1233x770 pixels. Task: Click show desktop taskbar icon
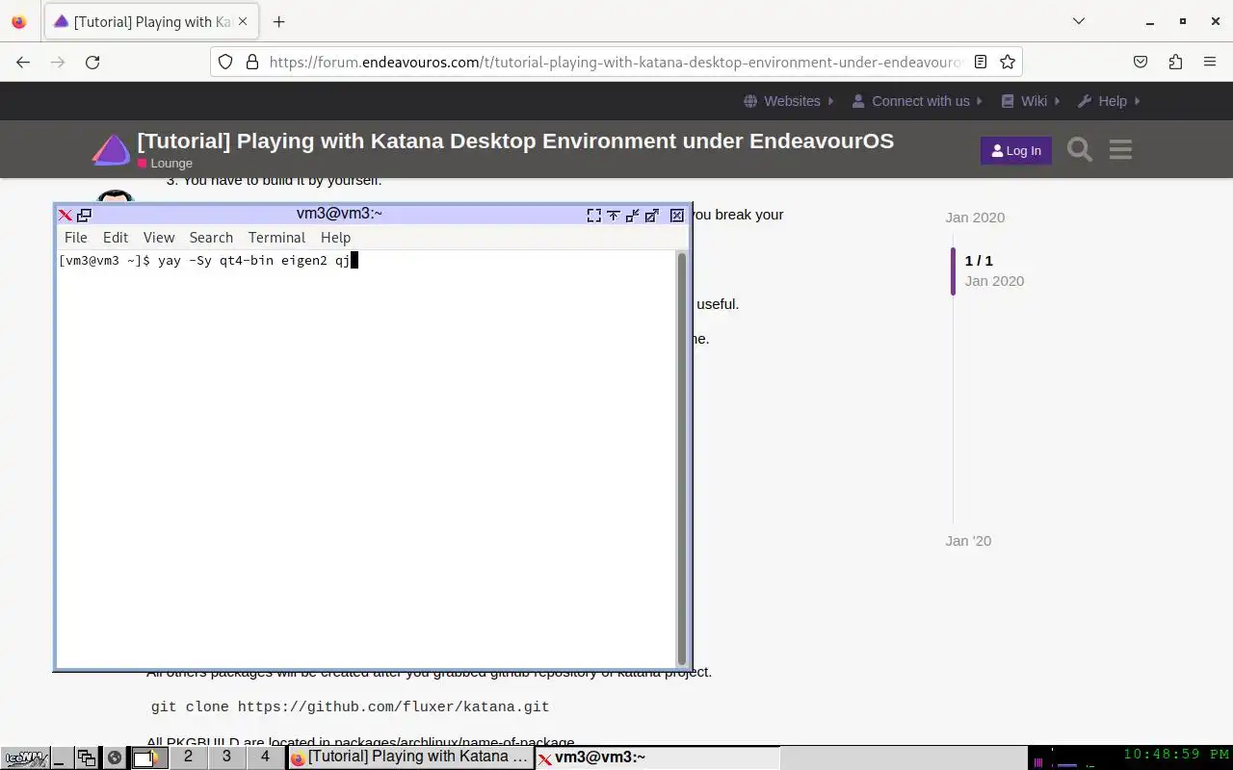(62, 757)
